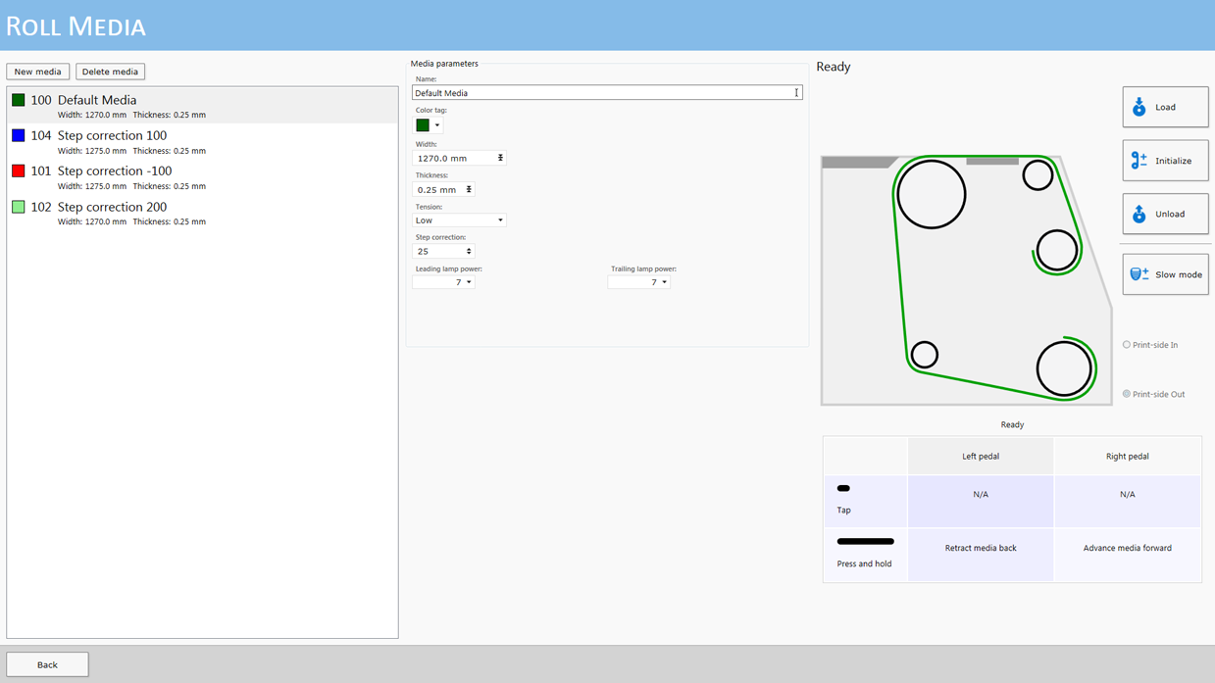
Task: Toggle Slow mode
Action: click(x=1165, y=274)
